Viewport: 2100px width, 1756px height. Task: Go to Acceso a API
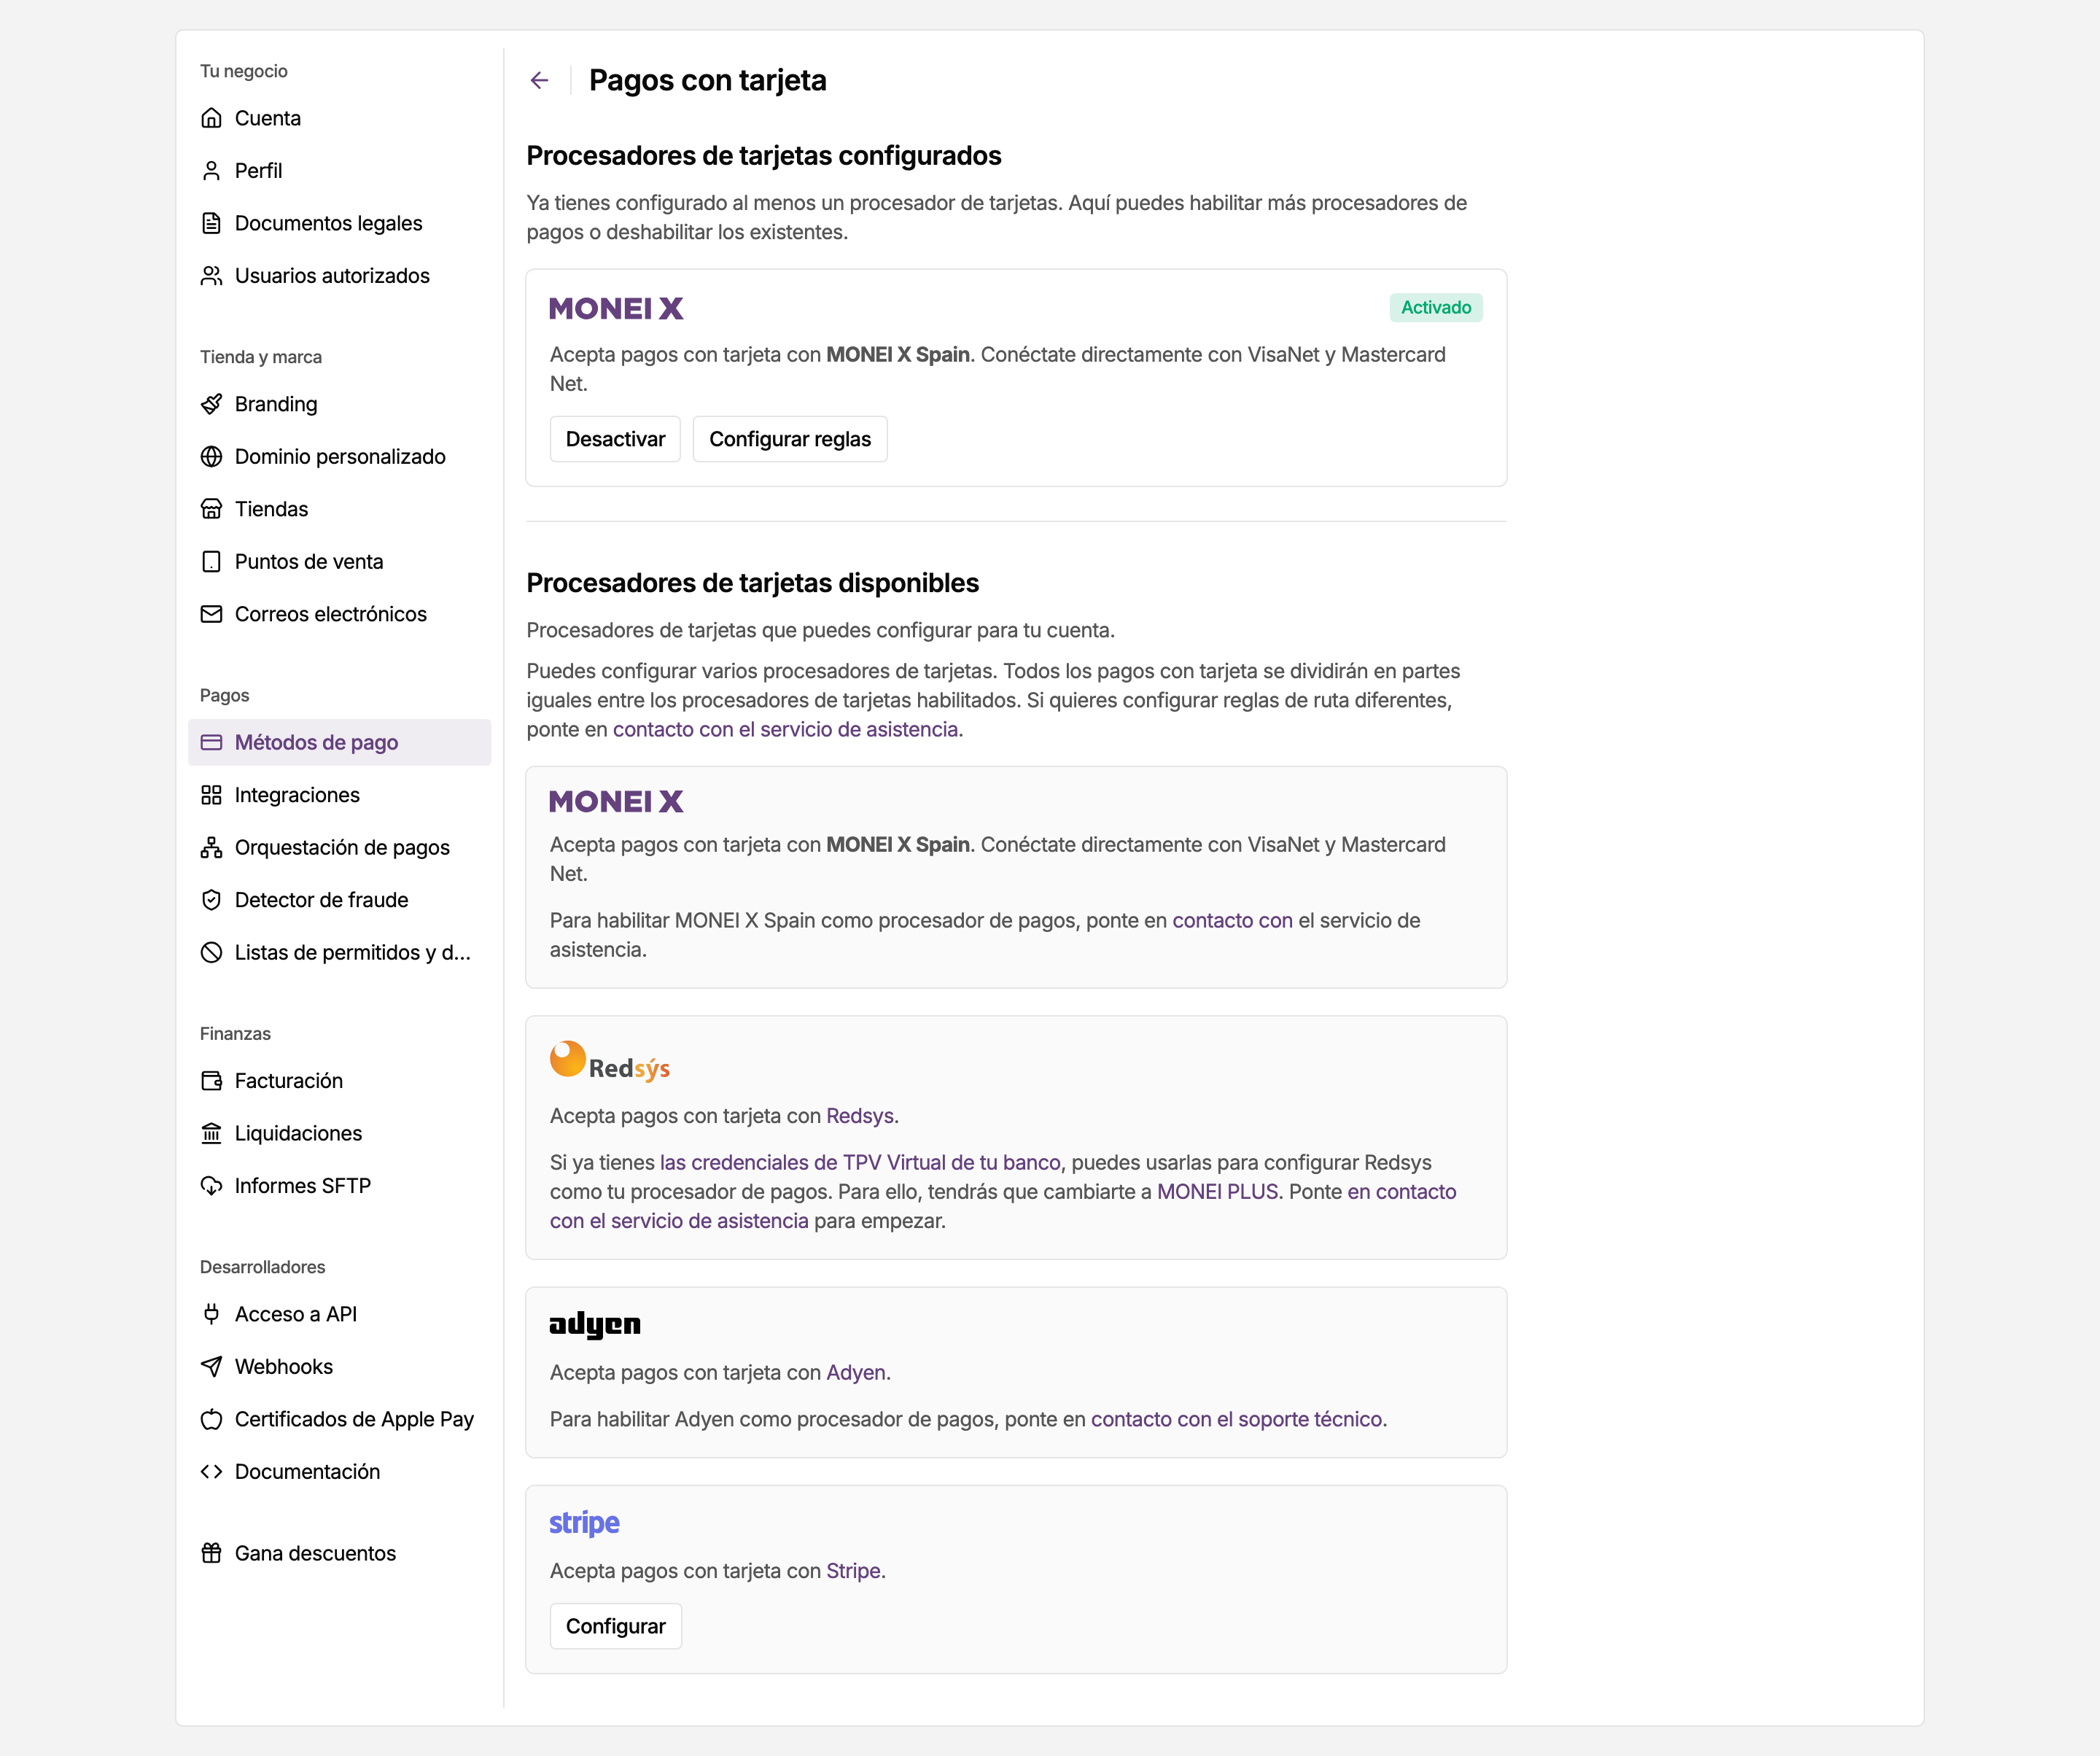(x=339, y=1314)
